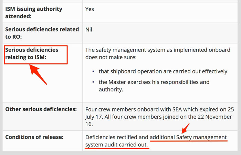The image size is (241, 155).
Task: Click the 'Other serious deficiencies:' row header
Action: point(41,109)
